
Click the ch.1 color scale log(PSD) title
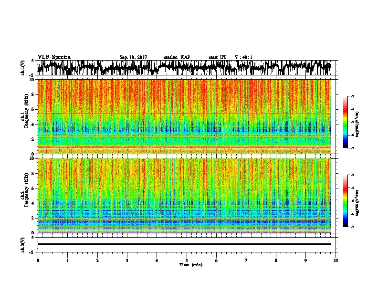[357, 124]
